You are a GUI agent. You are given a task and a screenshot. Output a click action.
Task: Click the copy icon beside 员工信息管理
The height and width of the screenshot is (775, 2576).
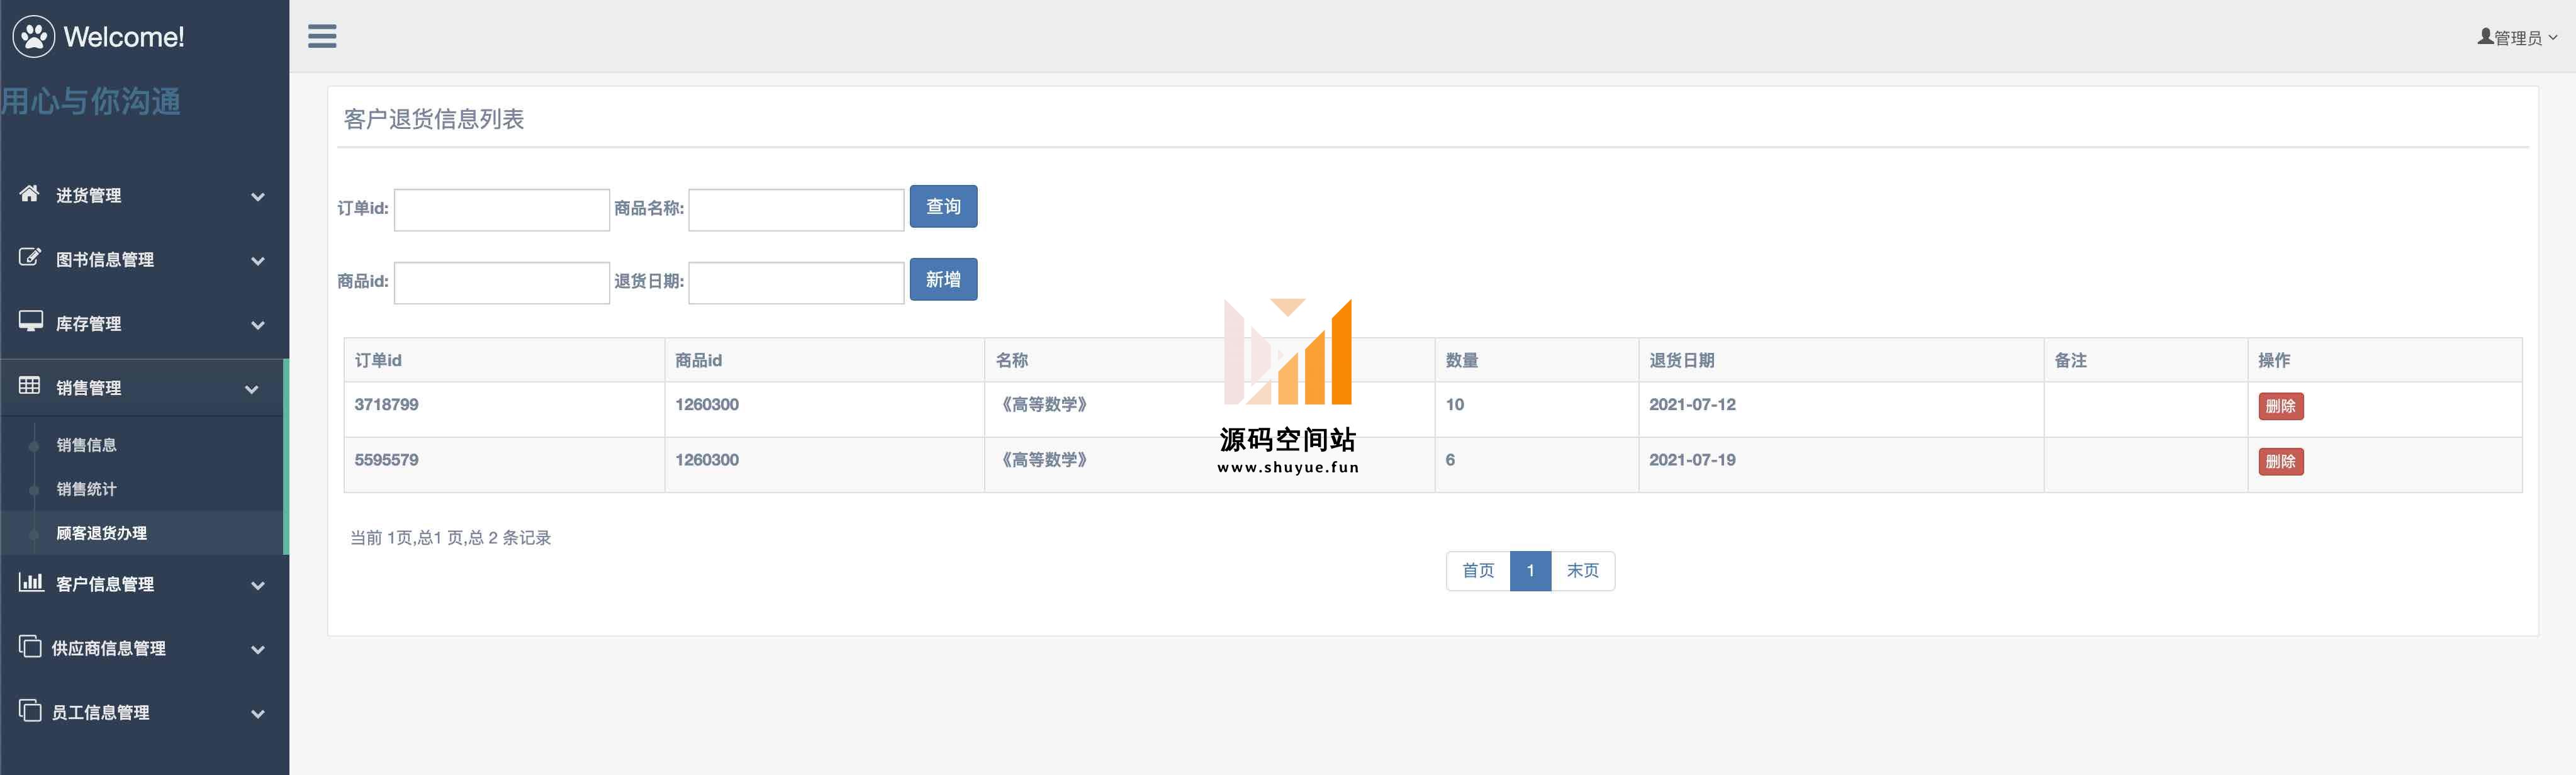coord(30,710)
